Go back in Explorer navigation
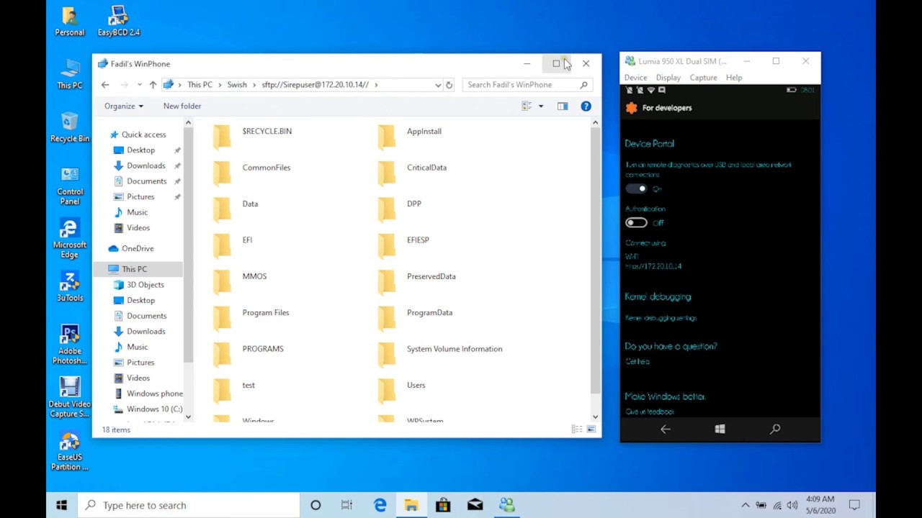Image resolution: width=922 pixels, height=518 pixels. tap(105, 85)
